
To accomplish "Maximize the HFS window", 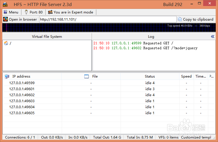I will point(199,3).
